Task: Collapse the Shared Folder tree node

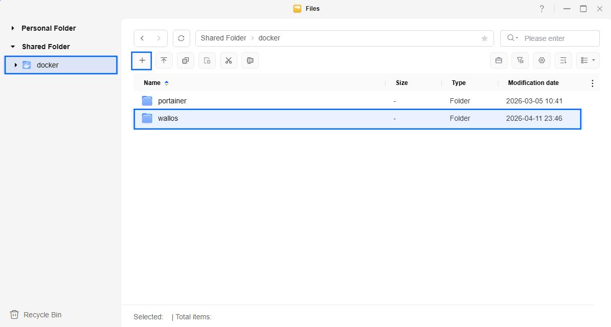Action: 13,47
